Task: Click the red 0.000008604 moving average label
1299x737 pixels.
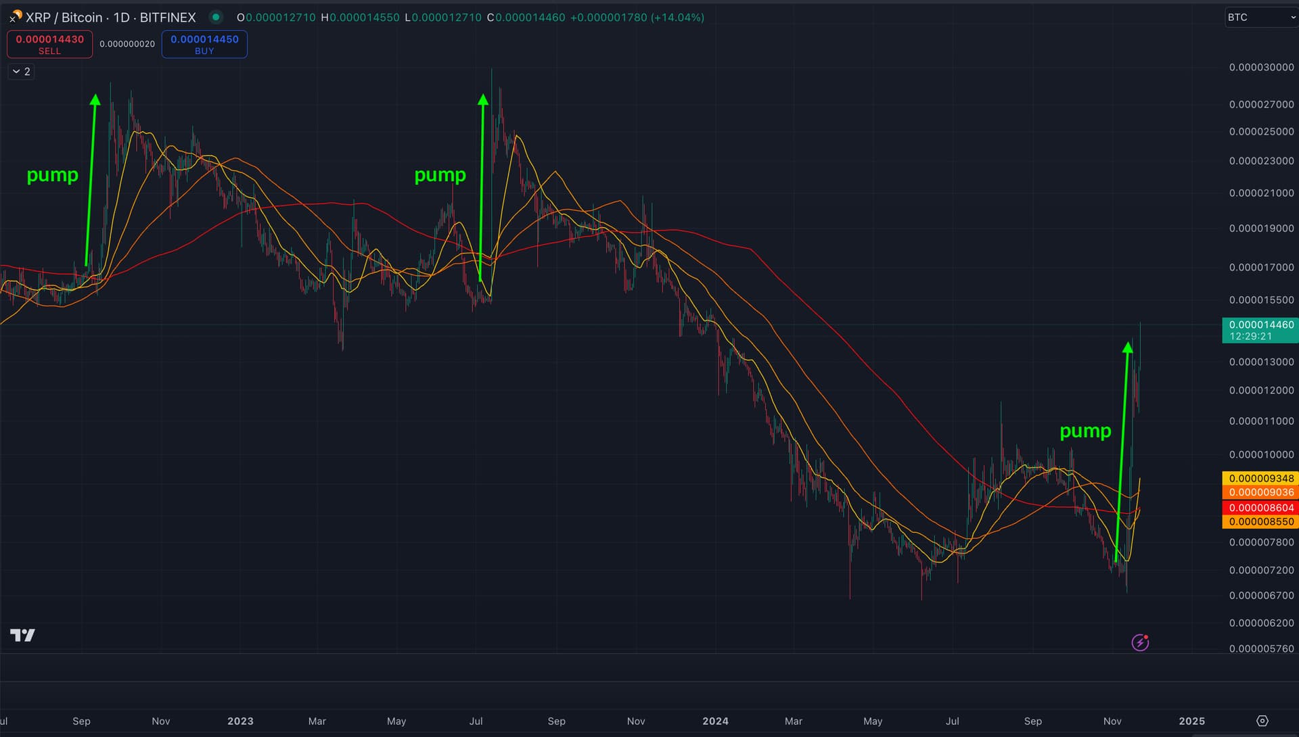Action: click(x=1260, y=507)
